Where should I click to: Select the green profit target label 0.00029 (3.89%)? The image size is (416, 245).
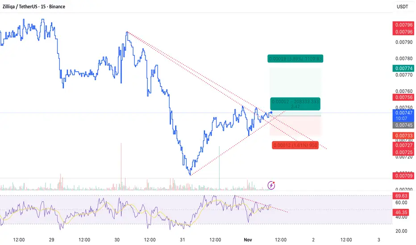[295, 58]
